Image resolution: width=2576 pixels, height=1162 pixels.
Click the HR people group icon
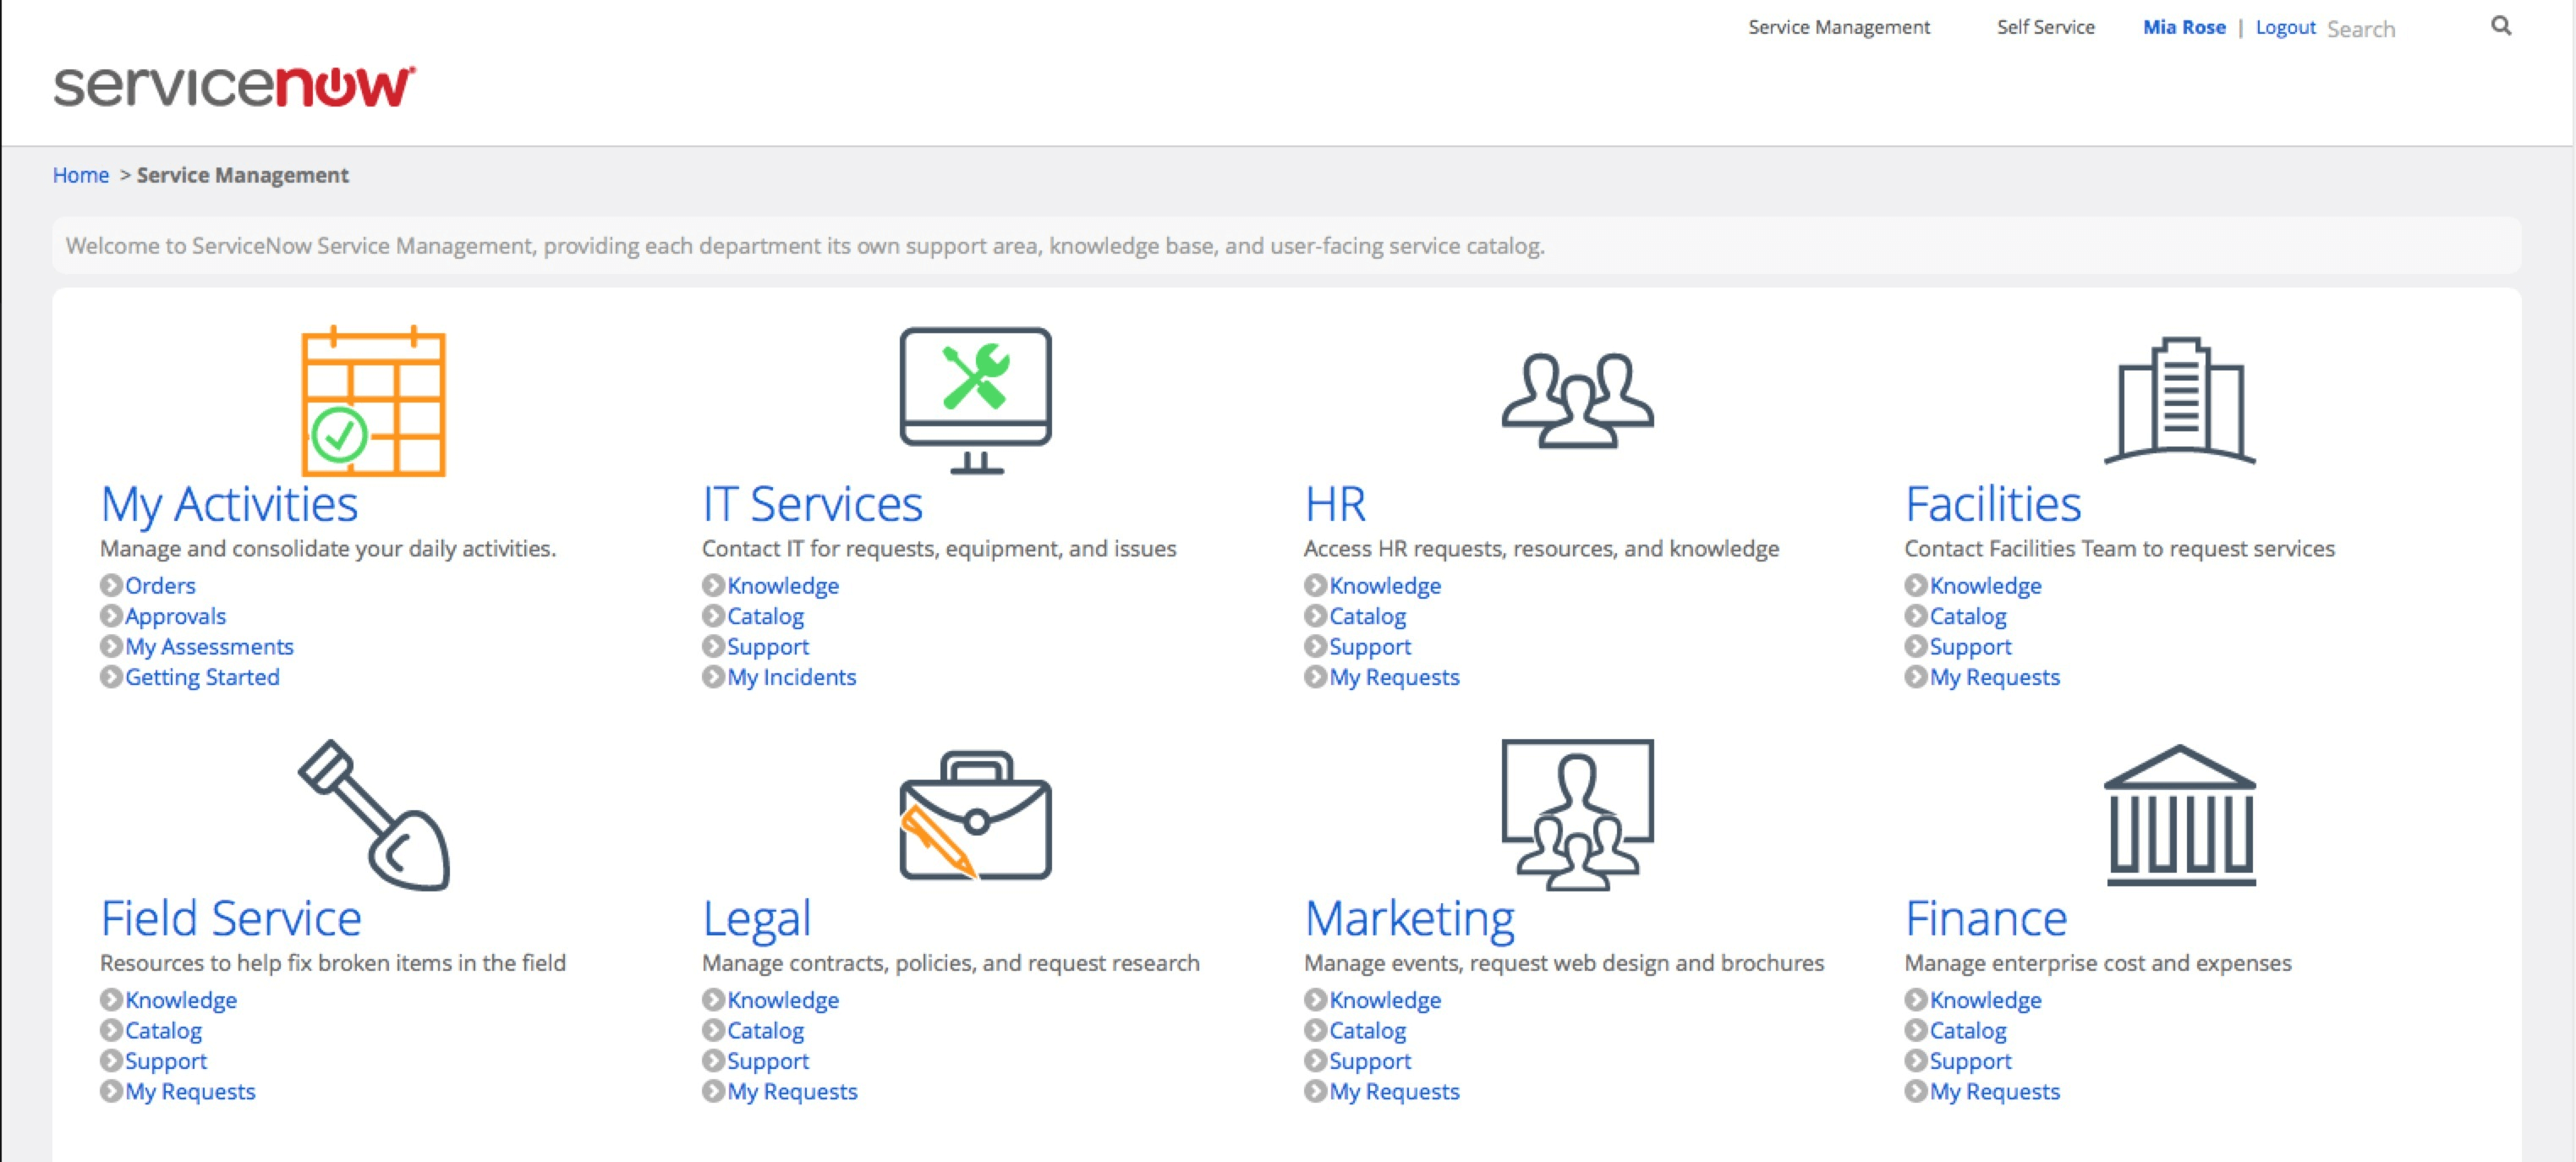point(1577,401)
